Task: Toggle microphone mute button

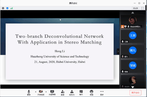Action: pyautogui.click(x=29, y=93)
